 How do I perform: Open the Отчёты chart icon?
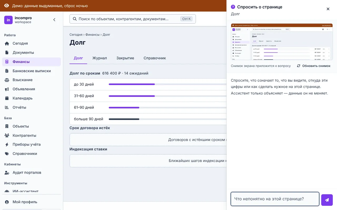(x=7, y=107)
